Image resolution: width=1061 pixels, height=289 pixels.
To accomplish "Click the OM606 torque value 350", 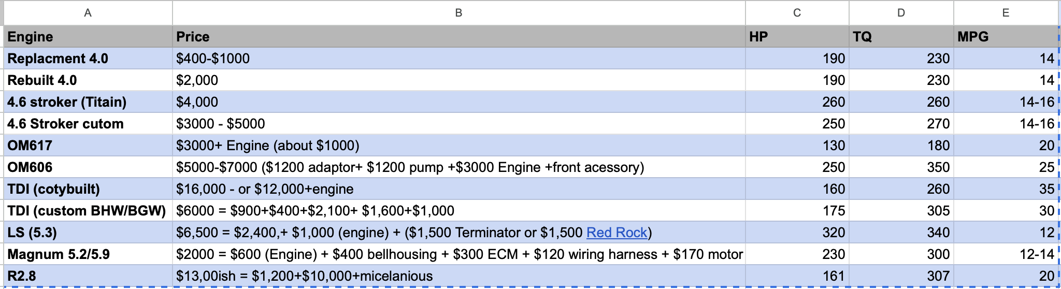I will pos(901,167).
